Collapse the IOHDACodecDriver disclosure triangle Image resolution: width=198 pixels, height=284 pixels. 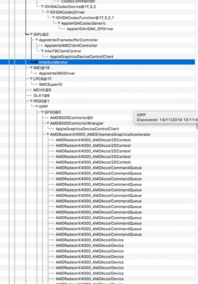(48, 12)
